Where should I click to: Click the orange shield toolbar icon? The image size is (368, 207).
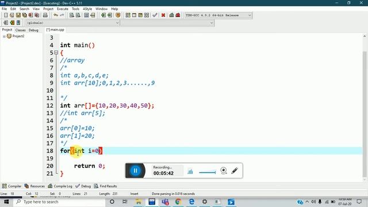coord(118,16)
